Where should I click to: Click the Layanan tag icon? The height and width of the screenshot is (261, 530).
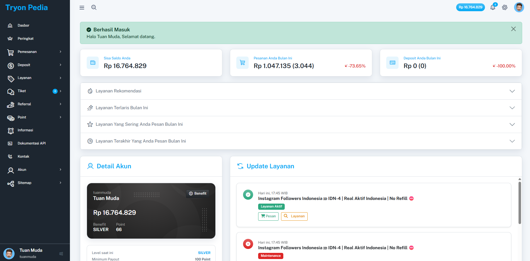pos(11,79)
